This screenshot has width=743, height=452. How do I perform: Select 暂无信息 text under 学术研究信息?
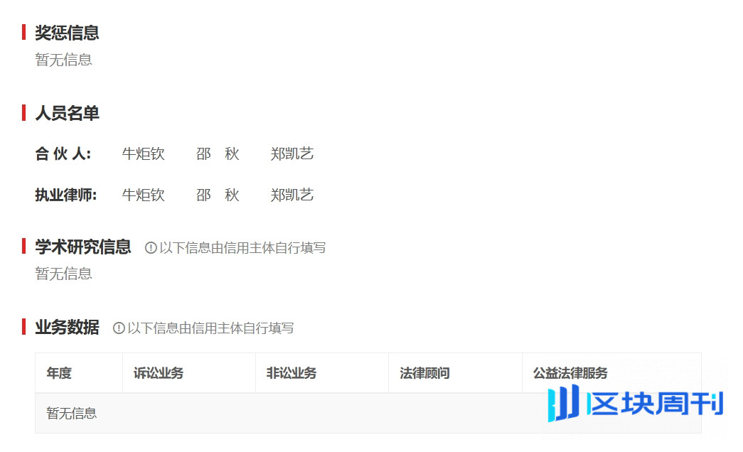click(x=63, y=274)
